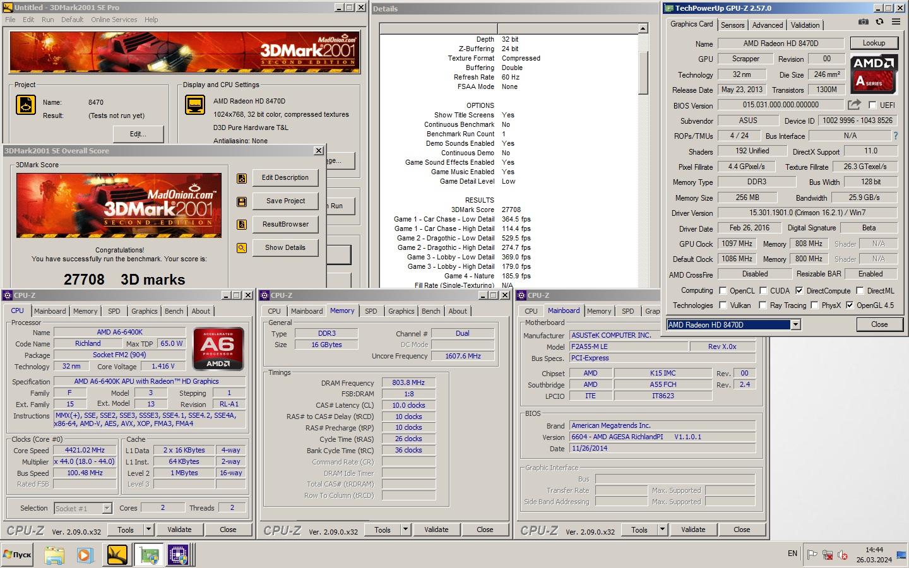This screenshot has height=568, width=909.
Task: Click the Details panel scrollbar thumb
Action: point(643,73)
